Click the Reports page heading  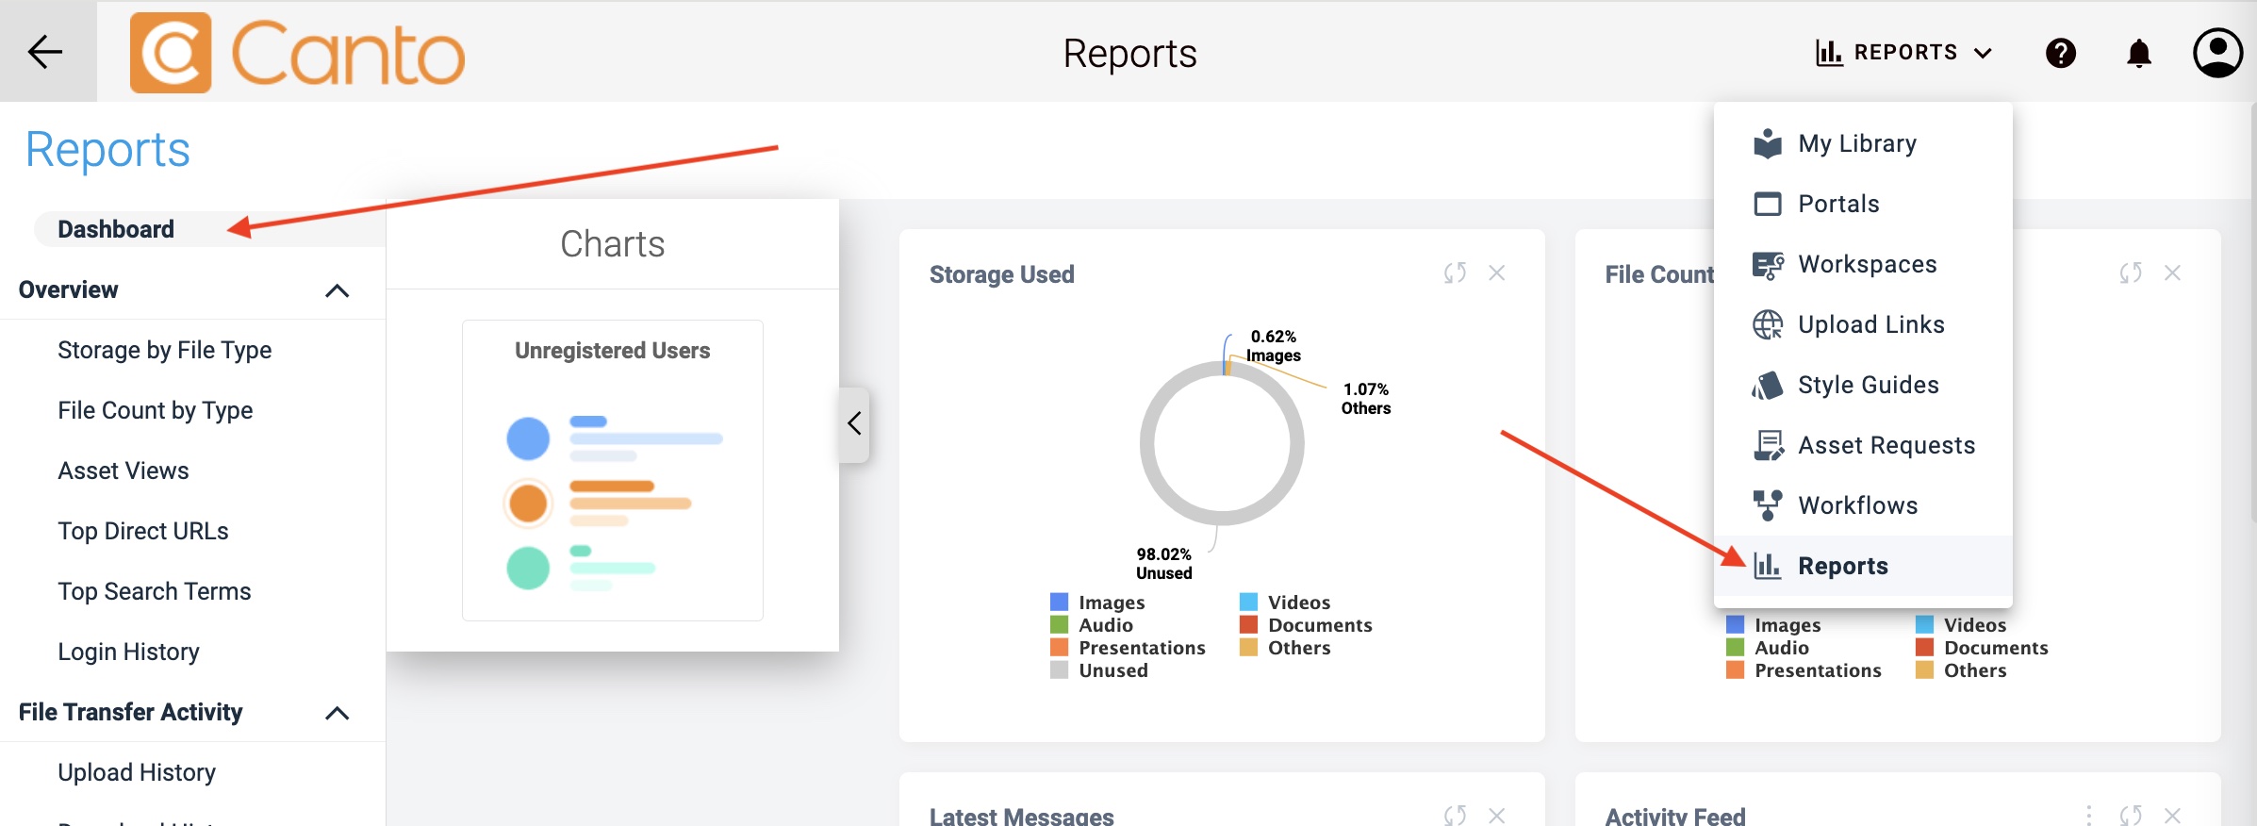pyautogui.click(x=107, y=150)
